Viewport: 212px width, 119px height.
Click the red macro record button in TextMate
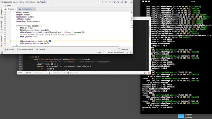click(x=149, y=73)
